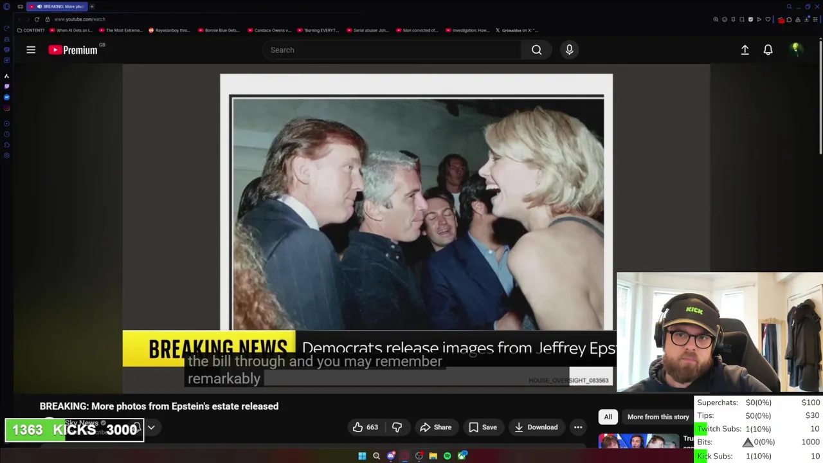823x463 pixels.
Task: Expand subscribe notification dropdown chevron
Action: tap(151, 427)
